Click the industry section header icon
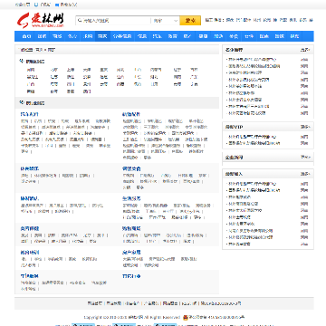326x326 pixels. 22,102
